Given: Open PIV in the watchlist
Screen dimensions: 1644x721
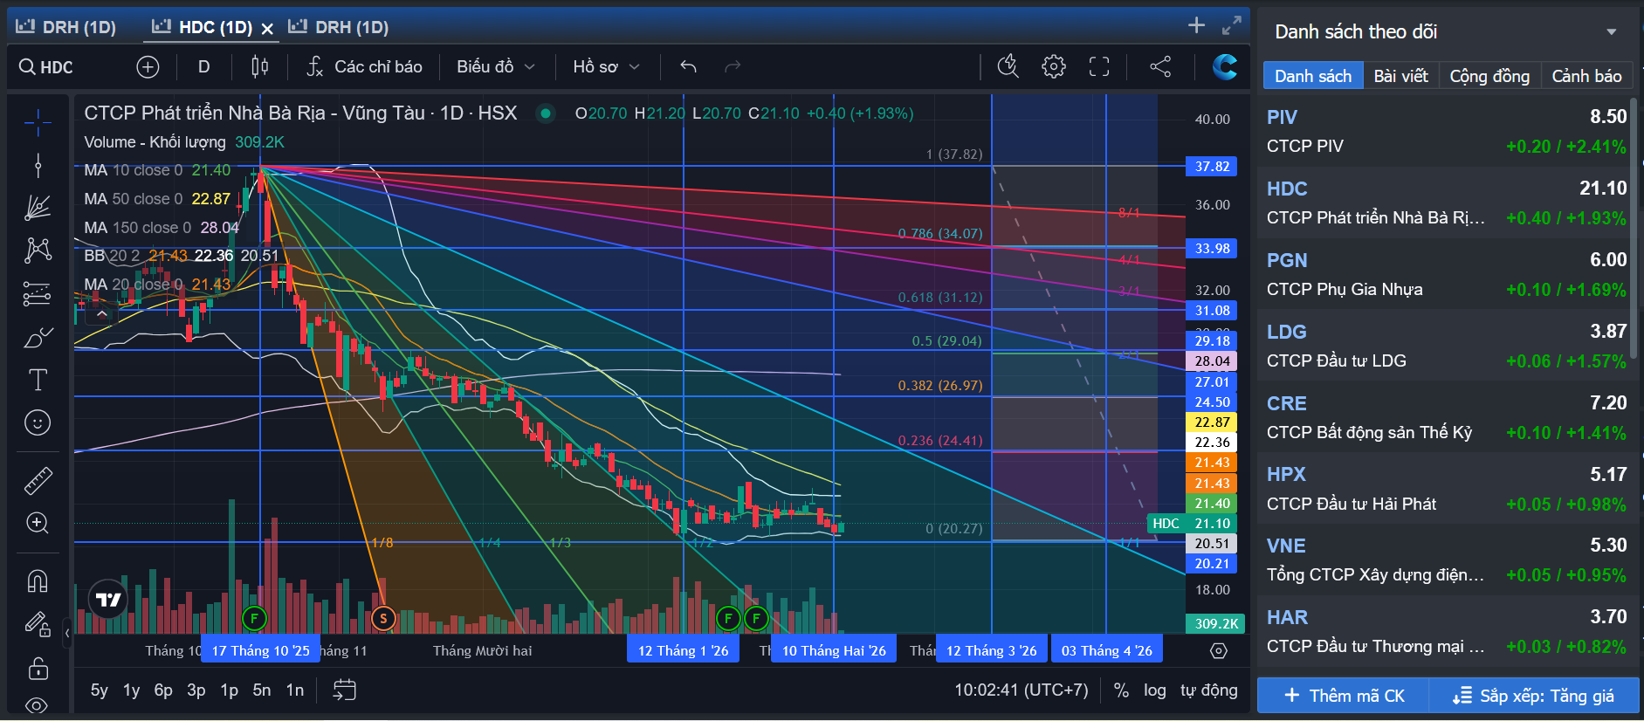Looking at the screenshot, I should point(1447,131).
